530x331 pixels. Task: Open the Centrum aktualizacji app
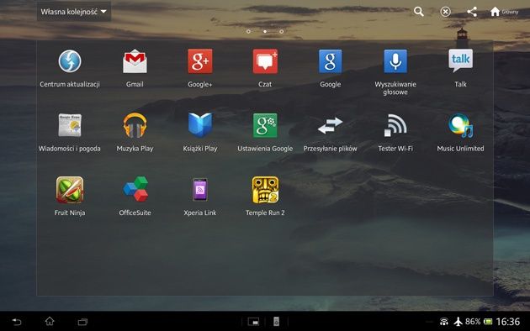pyautogui.click(x=70, y=61)
